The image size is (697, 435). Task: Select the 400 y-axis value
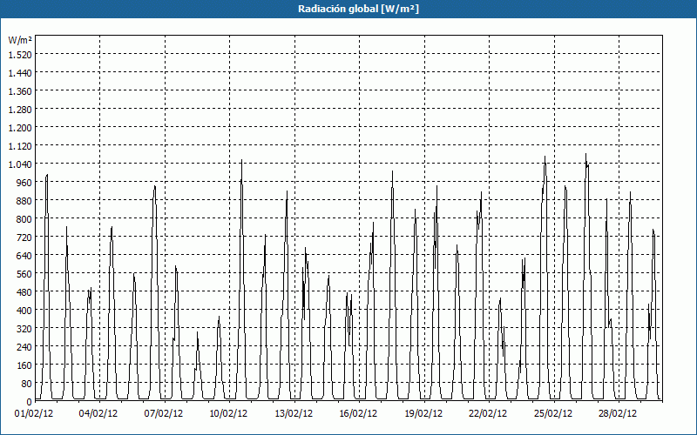pos(24,311)
